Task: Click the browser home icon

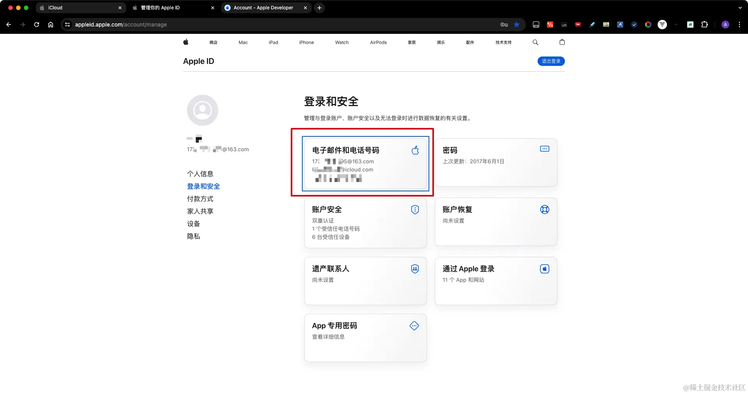Action: click(x=51, y=25)
